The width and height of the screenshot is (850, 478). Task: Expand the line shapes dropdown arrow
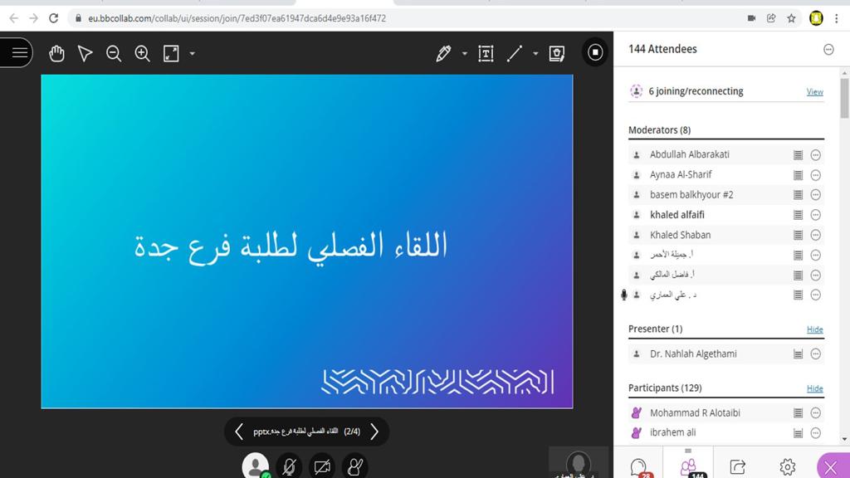pyautogui.click(x=535, y=54)
